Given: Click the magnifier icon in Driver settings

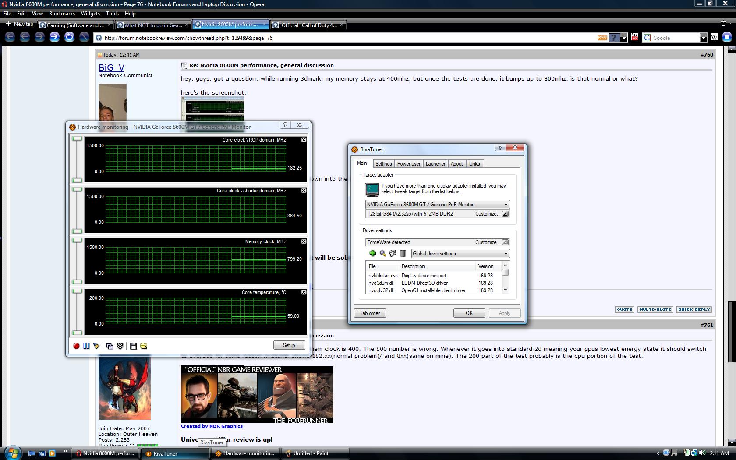Looking at the screenshot, I should (x=383, y=253).
